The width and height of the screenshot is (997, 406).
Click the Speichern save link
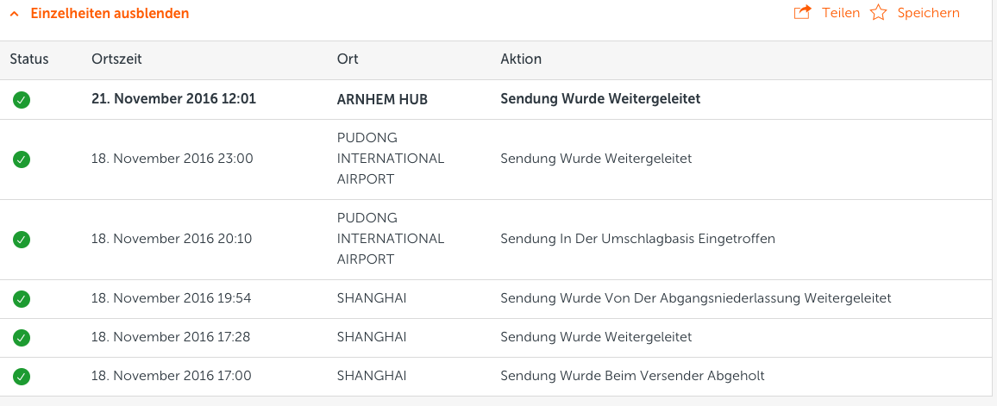[x=928, y=13]
